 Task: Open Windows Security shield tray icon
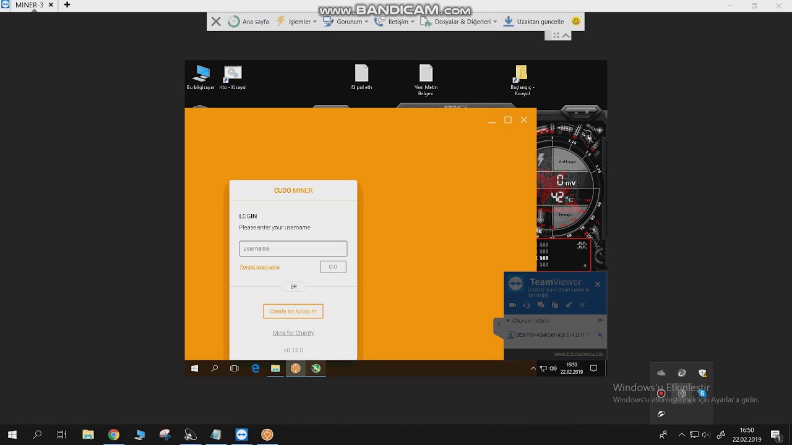tap(702, 373)
